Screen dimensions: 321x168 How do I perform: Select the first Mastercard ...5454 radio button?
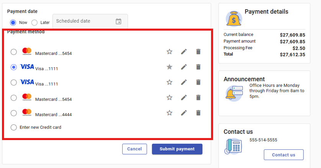[x=14, y=52]
